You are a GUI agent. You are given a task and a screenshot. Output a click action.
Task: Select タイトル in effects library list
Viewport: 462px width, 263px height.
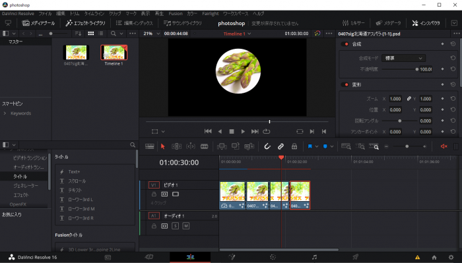[20, 176]
